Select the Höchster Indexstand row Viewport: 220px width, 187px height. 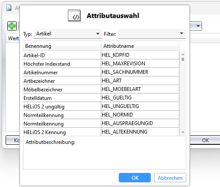101,64
